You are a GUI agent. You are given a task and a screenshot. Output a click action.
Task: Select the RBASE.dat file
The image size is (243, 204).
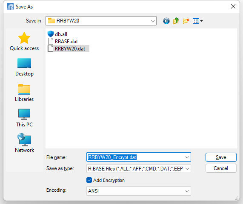pos(63,41)
